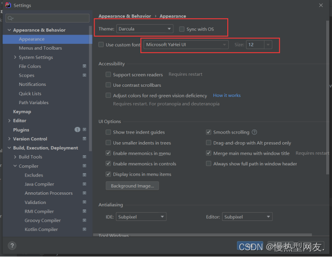This screenshot has height=257, width=332.
Task: Expand the System Settings node
Action: tap(15, 57)
